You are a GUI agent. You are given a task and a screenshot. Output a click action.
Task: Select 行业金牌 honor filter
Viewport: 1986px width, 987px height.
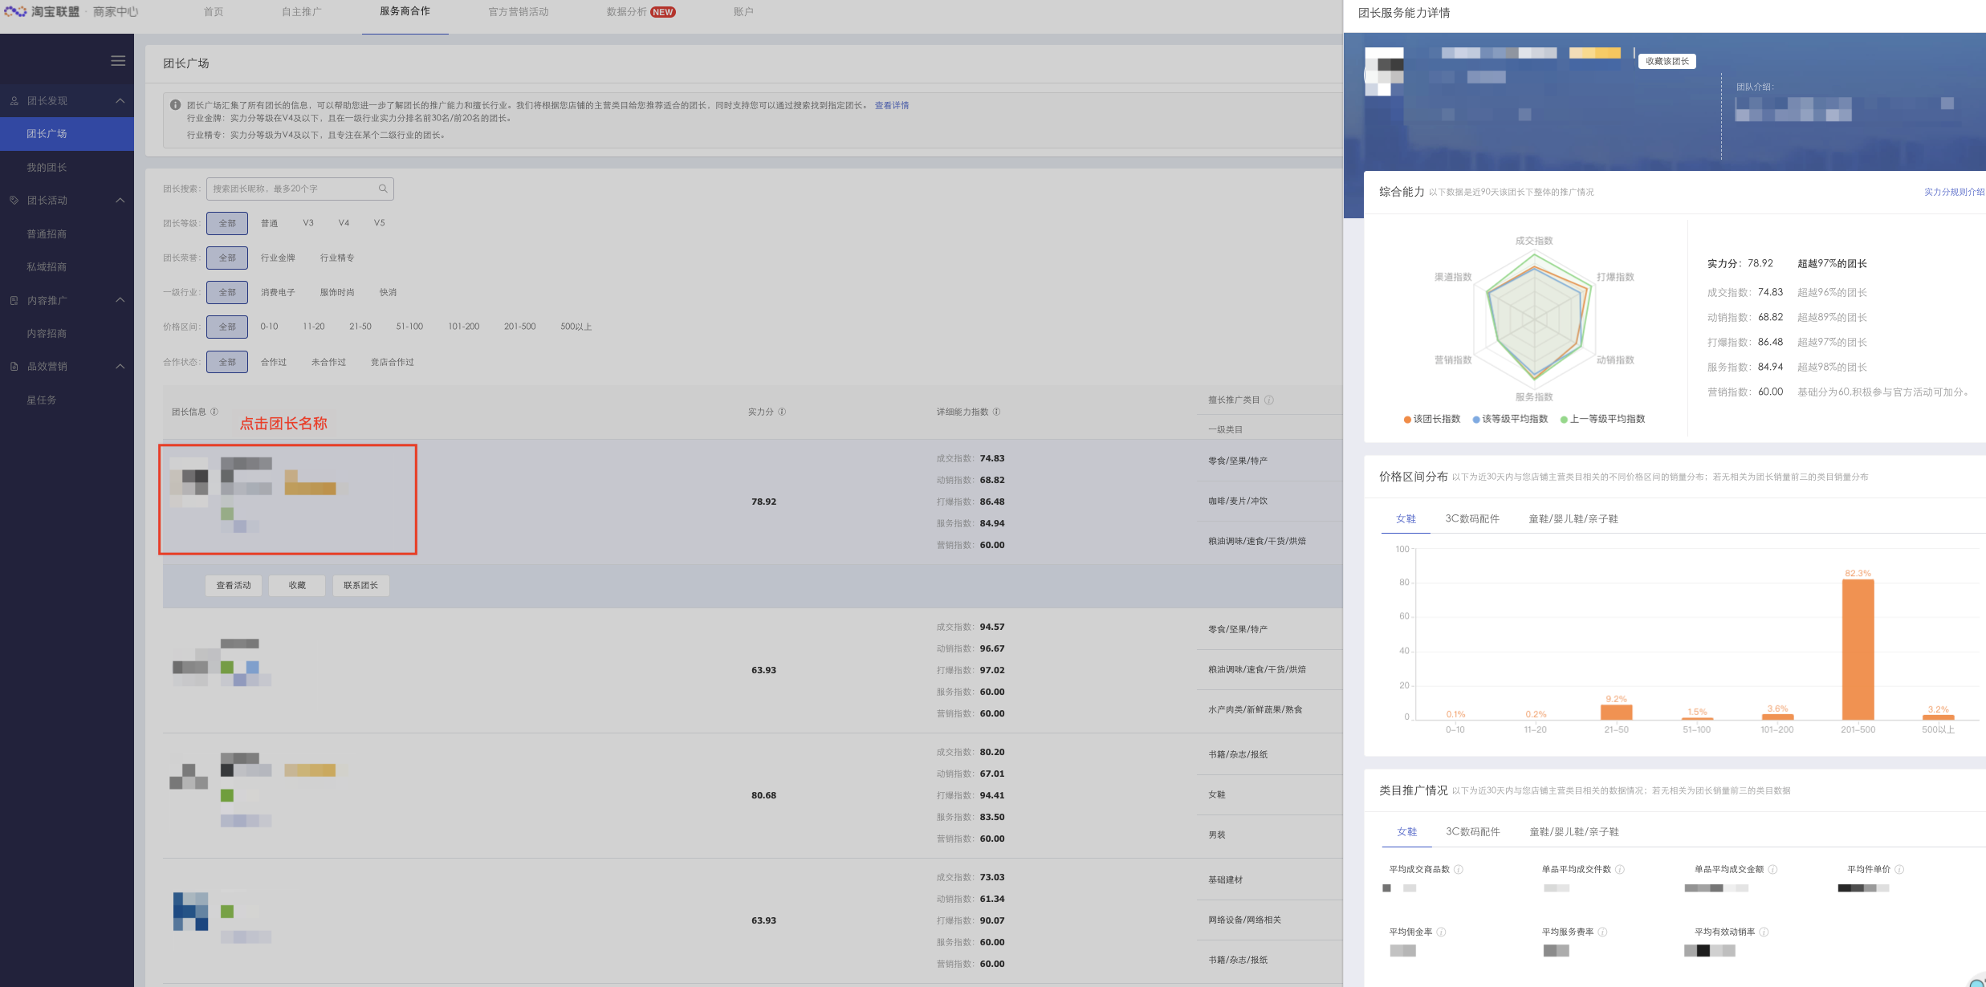tap(278, 258)
